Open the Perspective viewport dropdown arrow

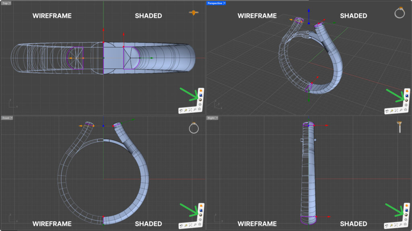pos(225,3)
